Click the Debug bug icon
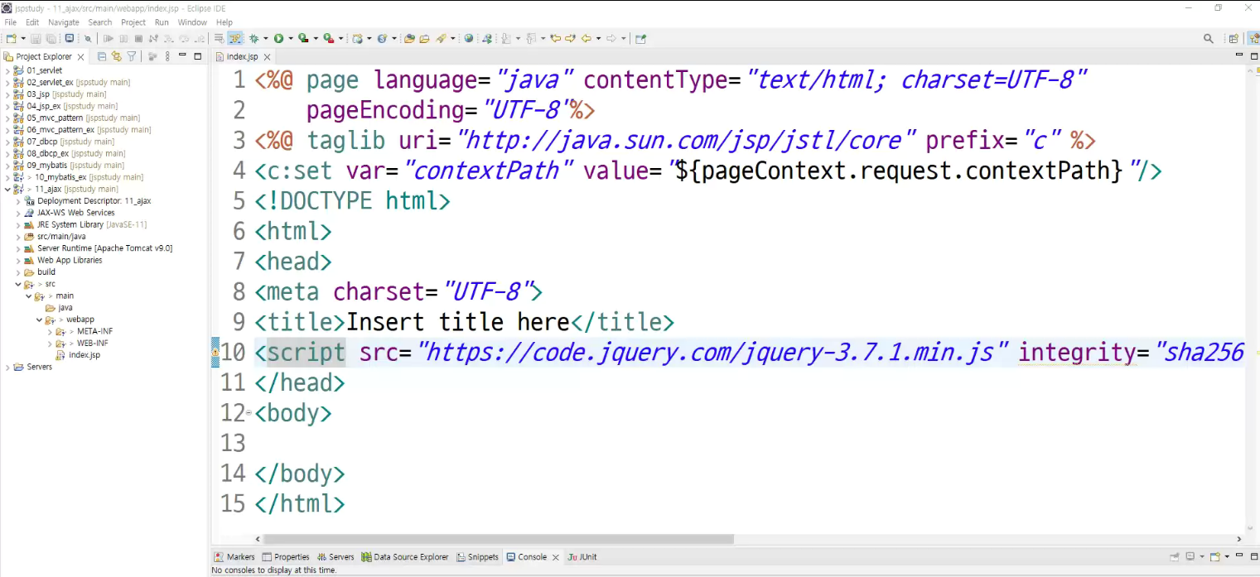Screen dimensions: 1260x577 254,38
